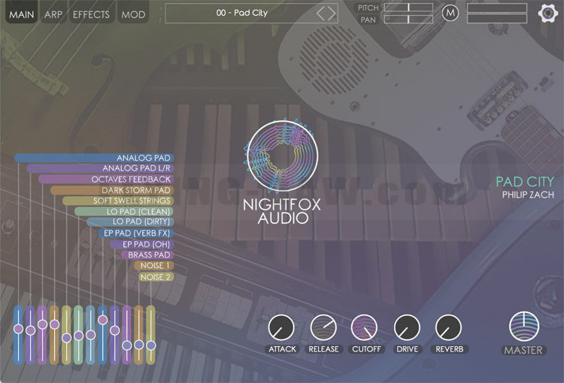The image size is (564, 383).
Task: Click the Nightfox Audio circular logo
Action: (282, 155)
